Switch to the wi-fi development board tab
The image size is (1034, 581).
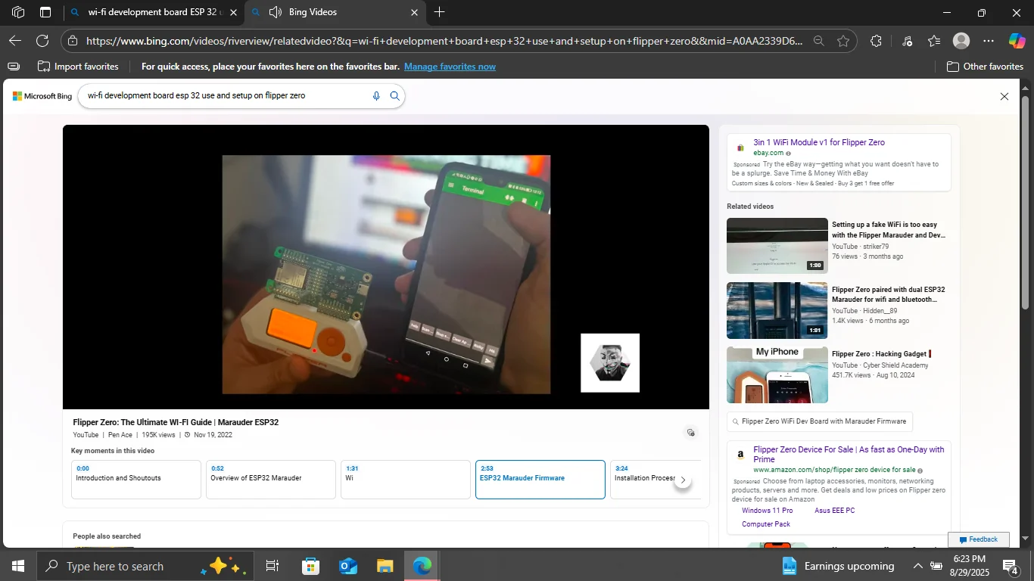pyautogui.click(x=154, y=12)
